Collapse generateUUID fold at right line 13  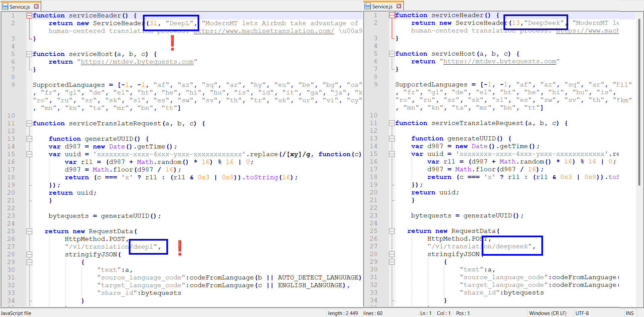[x=392, y=138]
